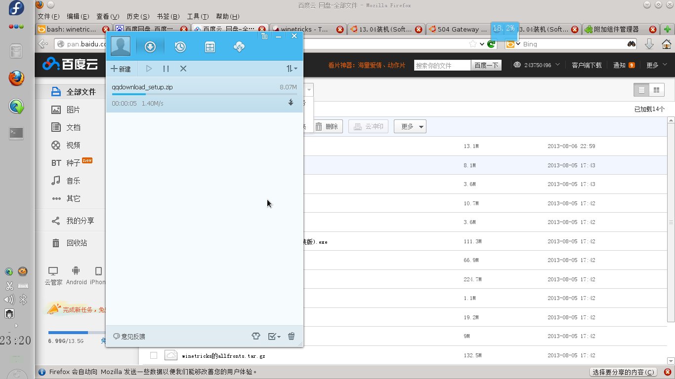Switch to grid view icon
The image size is (675, 379).
656,90
